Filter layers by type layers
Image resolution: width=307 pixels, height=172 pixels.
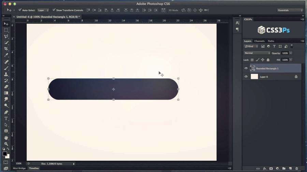click(274, 47)
